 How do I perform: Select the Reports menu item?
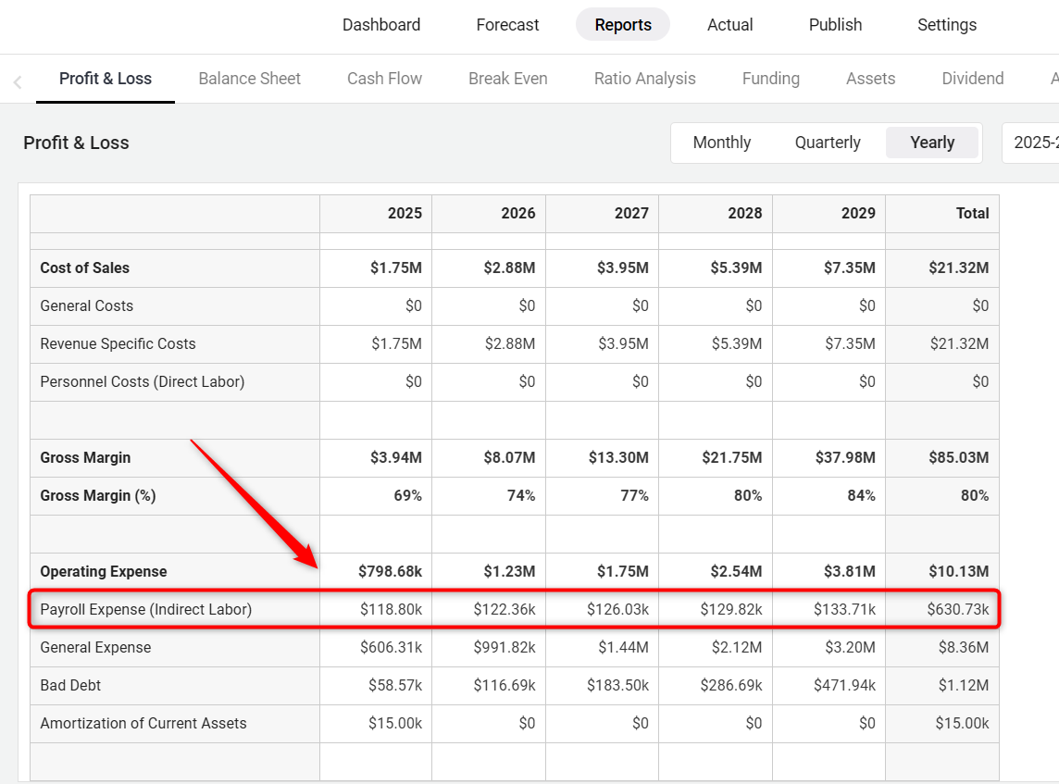(623, 25)
